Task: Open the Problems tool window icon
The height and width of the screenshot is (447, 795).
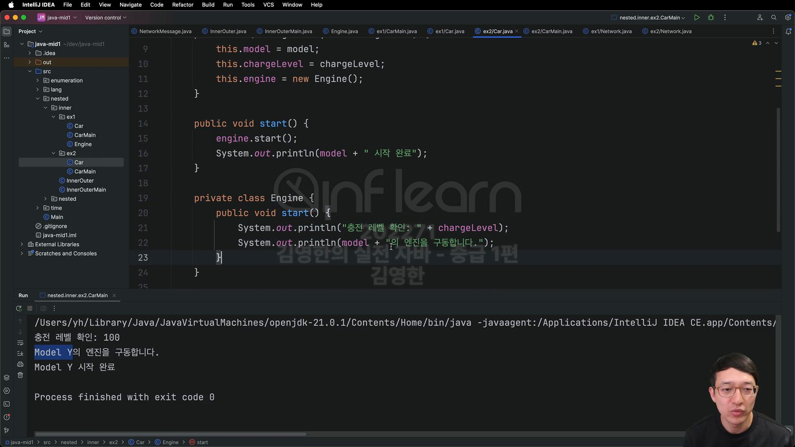Action: point(7,417)
